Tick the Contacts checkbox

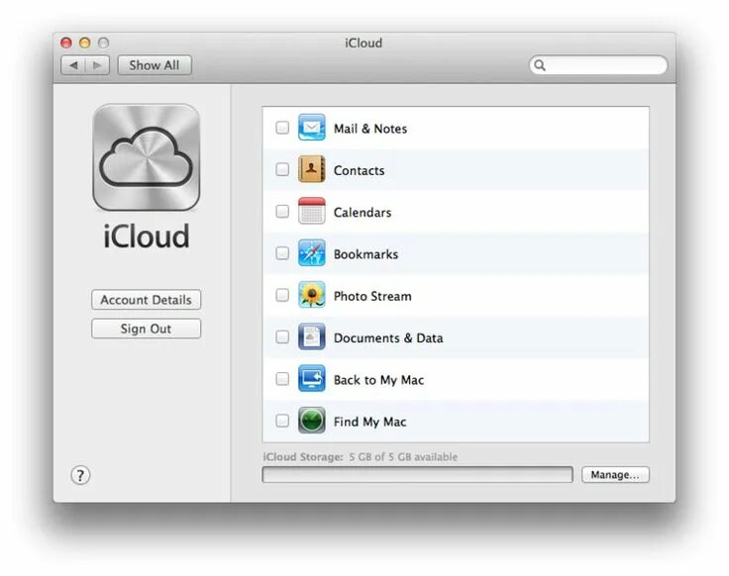click(x=282, y=169)
